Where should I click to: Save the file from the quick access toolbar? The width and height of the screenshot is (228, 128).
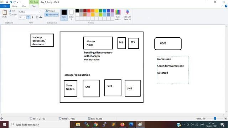coord(7,2)
